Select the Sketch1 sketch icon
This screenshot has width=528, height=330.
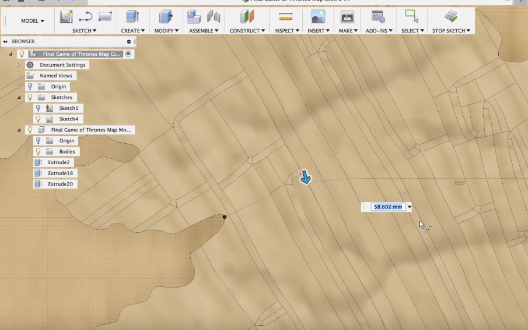point(50,108)
